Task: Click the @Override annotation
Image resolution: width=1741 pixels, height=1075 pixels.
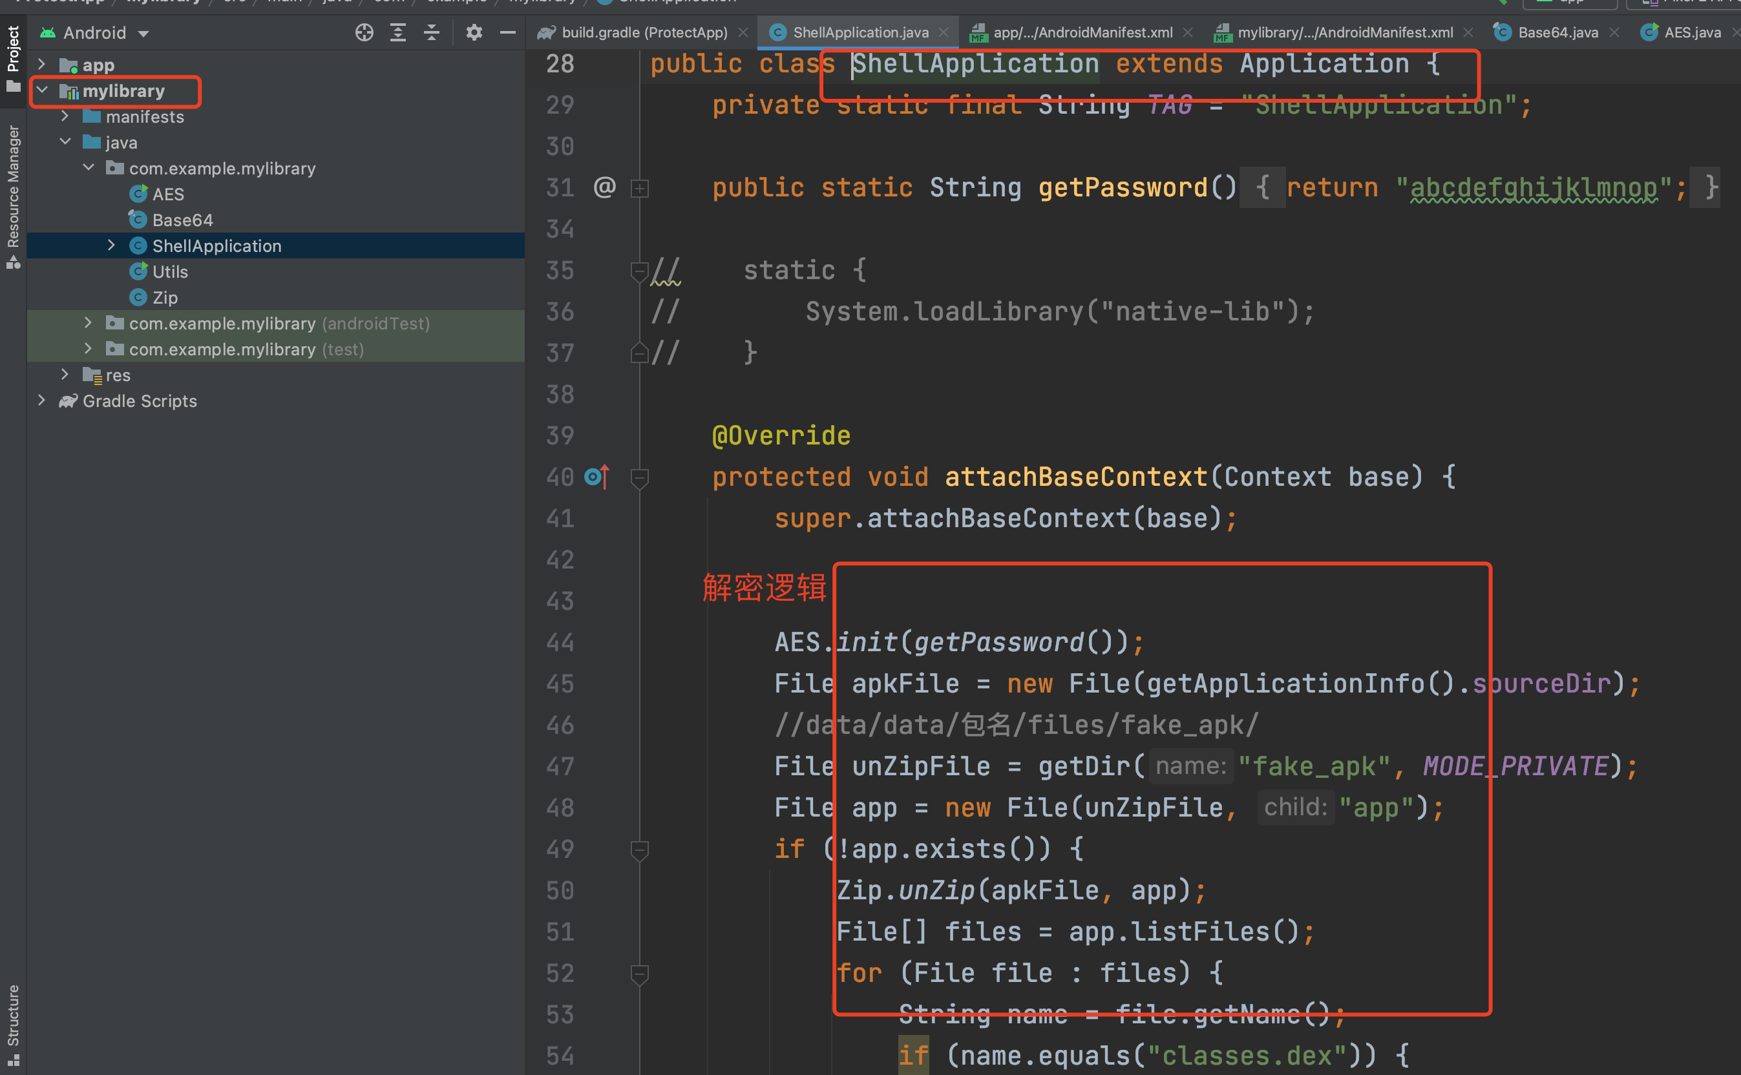Action: pos(781,436)
